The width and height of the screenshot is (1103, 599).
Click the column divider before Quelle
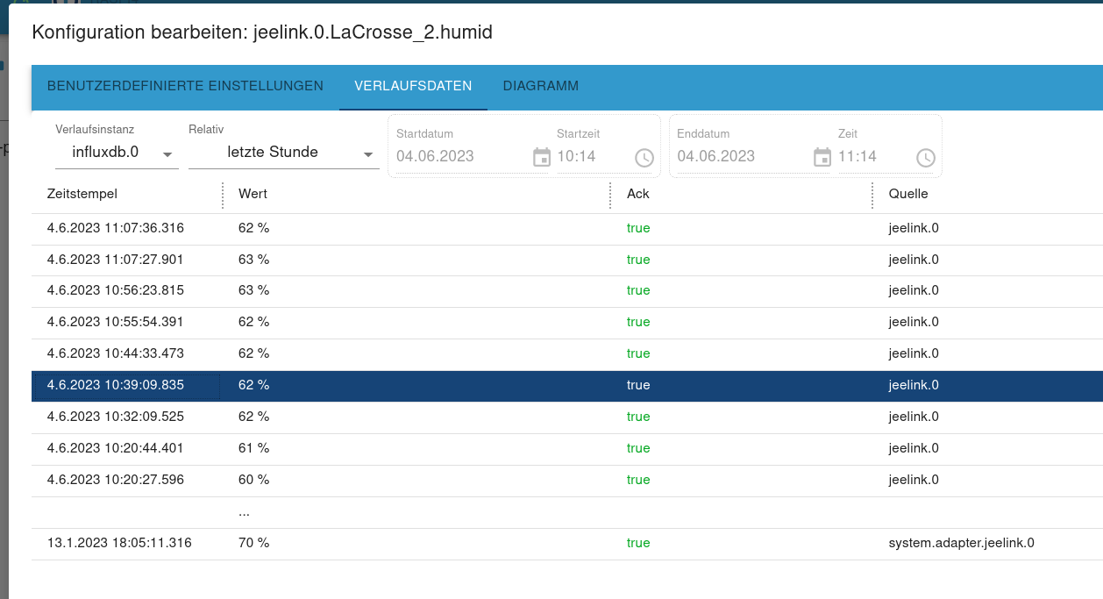click(x=872, y=195)
